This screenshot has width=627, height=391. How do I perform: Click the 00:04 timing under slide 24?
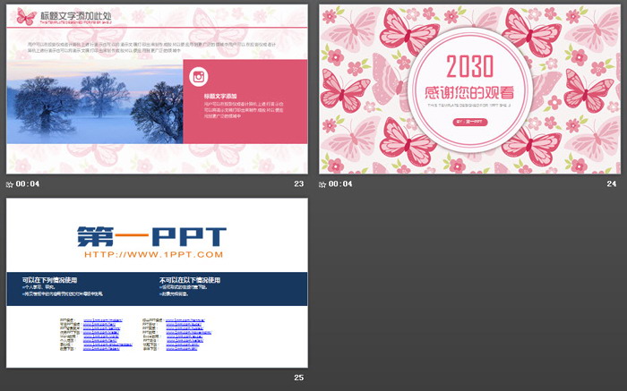click(x=340, y=183)
